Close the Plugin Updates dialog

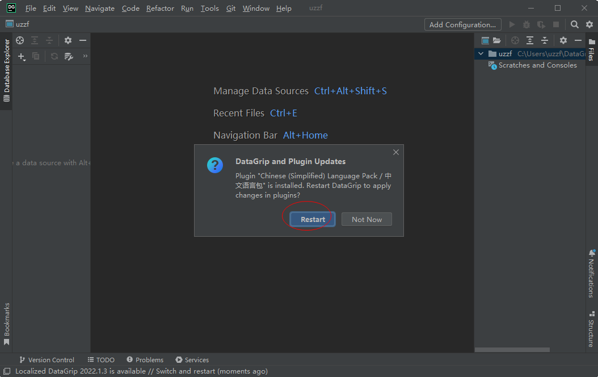coord(396,152)
